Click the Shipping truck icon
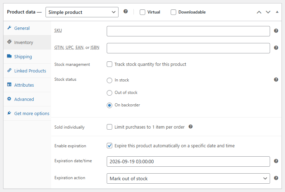285x192 pixels. point(9,56)
